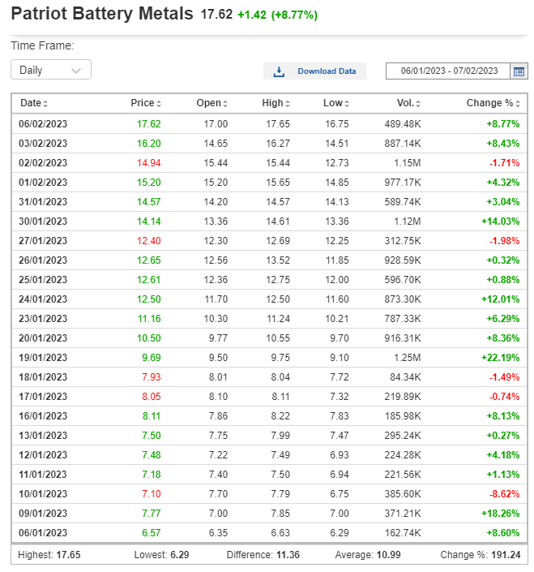
Task: Sort by Vol. column arrows
Action: (418, 104)
